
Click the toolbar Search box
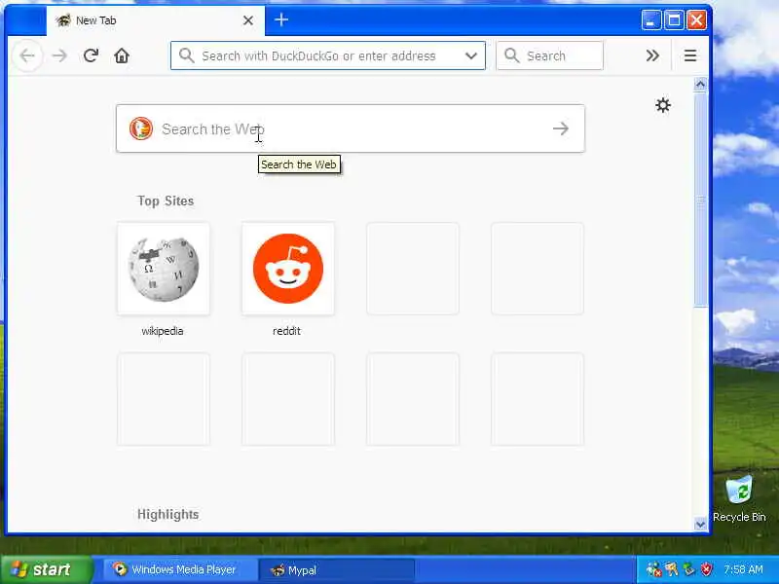[x=549, y=55]
